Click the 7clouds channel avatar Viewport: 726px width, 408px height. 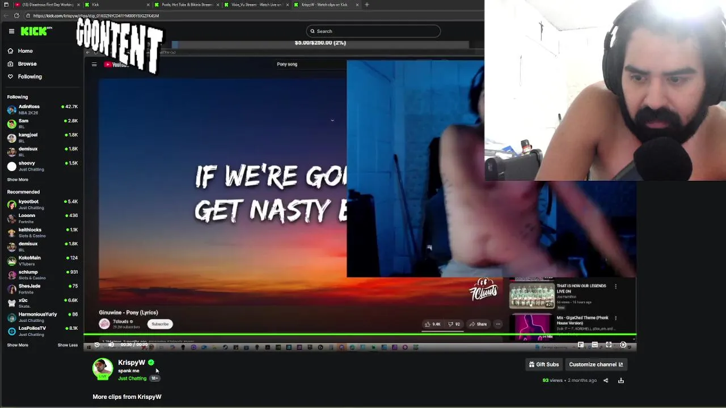pos(104,324)
